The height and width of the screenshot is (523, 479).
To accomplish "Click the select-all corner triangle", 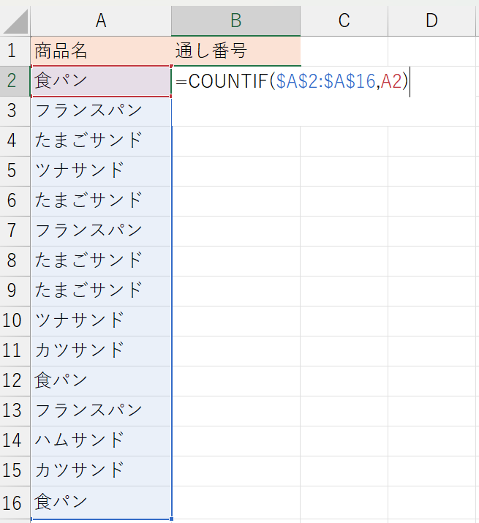I will pos(15,21).
